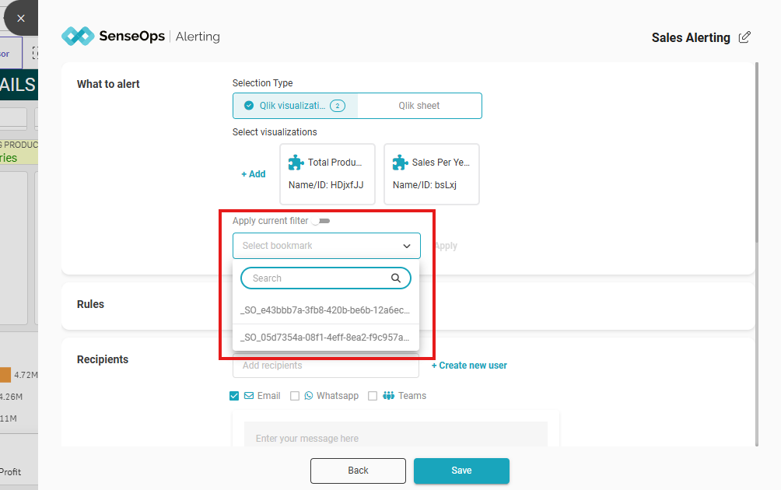The width and height of the screenshot is (781, 490).
Task: Click the Select visualizations label
Action: [275, 132]
